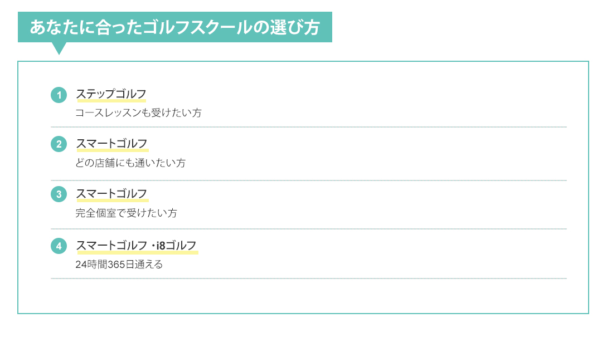602x347 pixels.
Task: Click the number 1 circle badge
Action: (59, 95)
